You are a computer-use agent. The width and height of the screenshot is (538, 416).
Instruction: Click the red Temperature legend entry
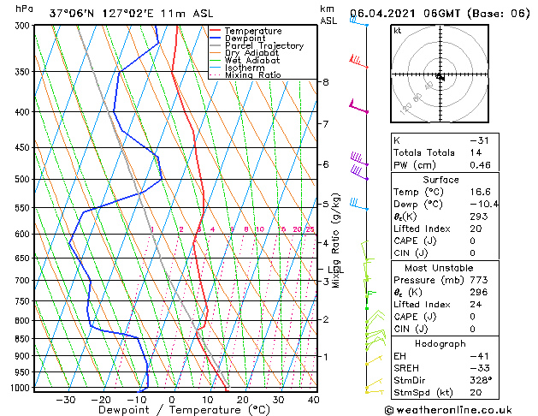point(253,31)
